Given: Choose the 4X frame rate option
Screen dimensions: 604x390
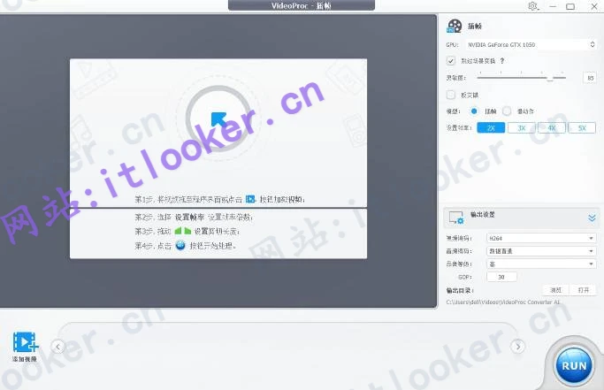Looking at the screenshot, I should 552,128.
